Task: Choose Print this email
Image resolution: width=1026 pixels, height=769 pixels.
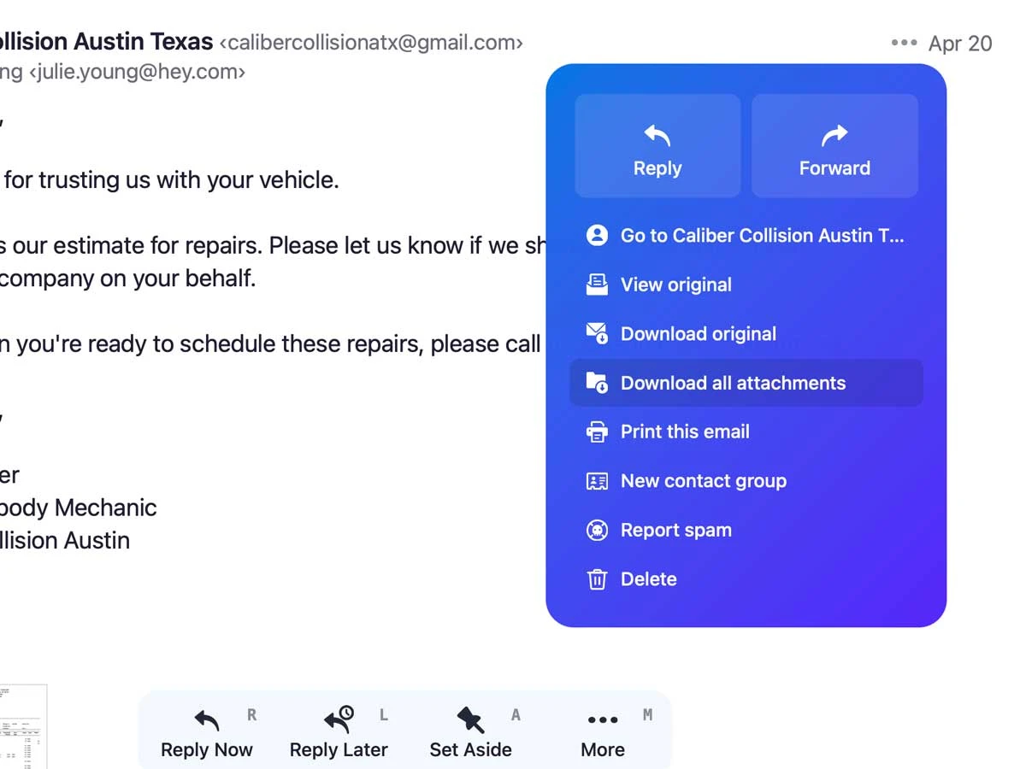Action: point(746,431)
